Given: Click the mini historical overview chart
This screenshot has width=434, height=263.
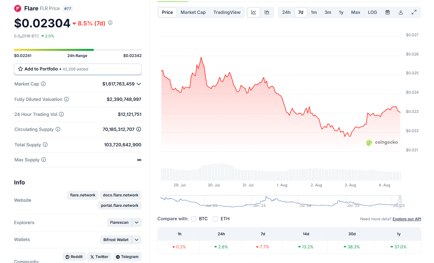Looking at the screenshot, I should point(280,201).
